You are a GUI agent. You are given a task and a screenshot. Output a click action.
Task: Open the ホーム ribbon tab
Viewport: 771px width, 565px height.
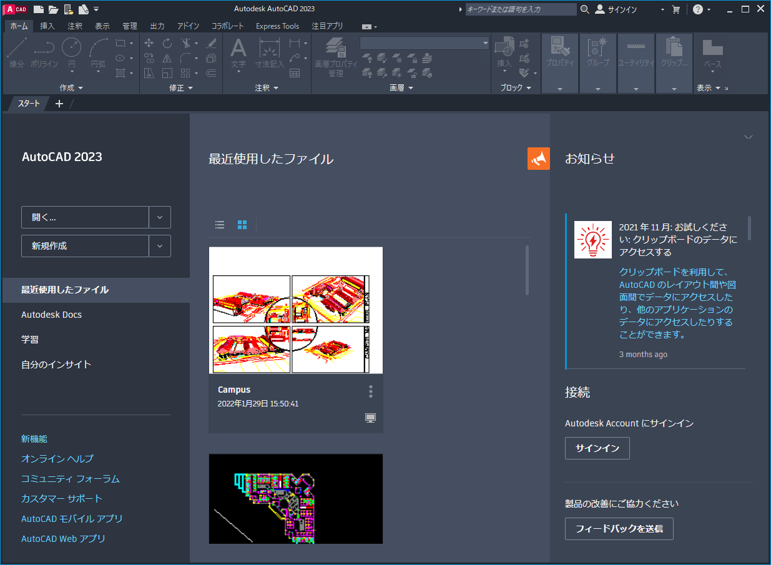[x=19, y=26]
